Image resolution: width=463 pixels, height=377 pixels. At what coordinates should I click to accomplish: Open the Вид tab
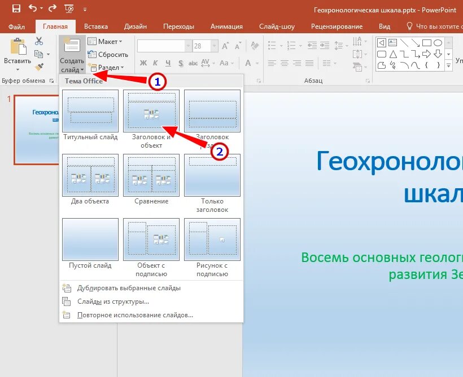(x=385, y=26)
